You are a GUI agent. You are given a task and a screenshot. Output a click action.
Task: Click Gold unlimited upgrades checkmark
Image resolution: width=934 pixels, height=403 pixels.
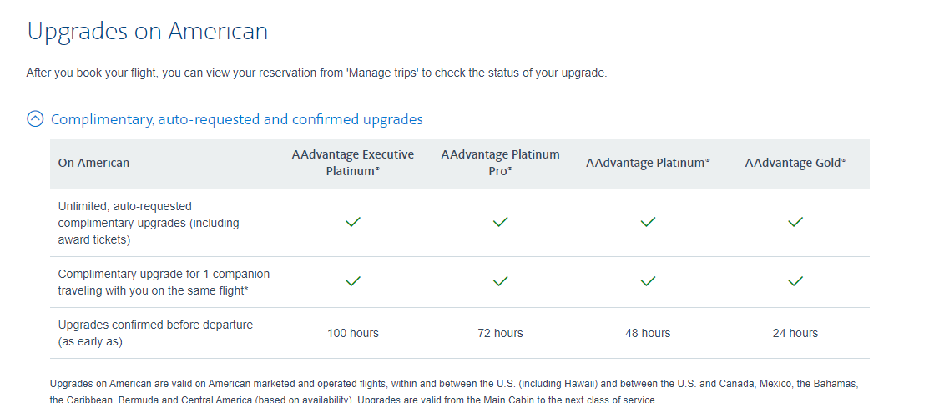pyautogui.click(x=795, y=222)
